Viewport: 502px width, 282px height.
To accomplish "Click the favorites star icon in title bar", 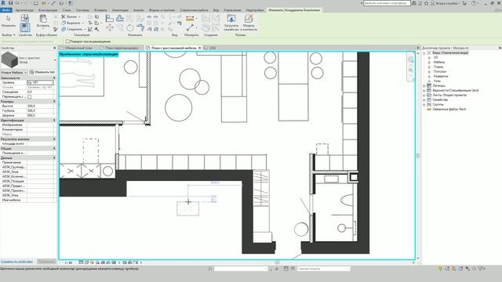I will click(426, 3).
